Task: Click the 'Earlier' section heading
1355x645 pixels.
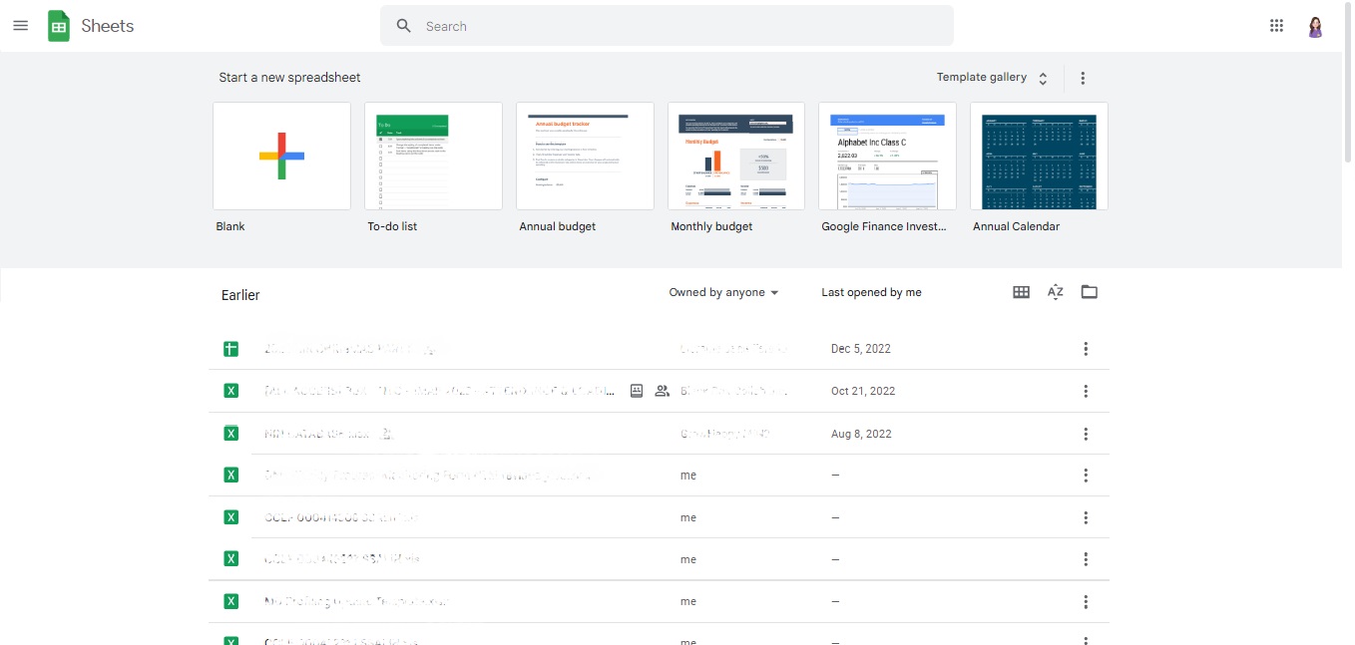Action: [x=240, y=295]
